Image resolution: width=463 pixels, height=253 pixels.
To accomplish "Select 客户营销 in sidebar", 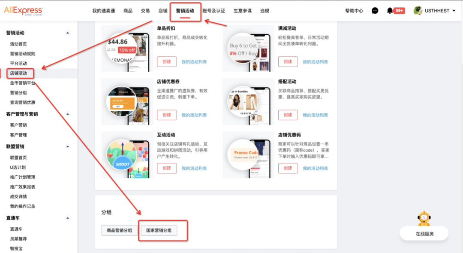I will point(18,125).
